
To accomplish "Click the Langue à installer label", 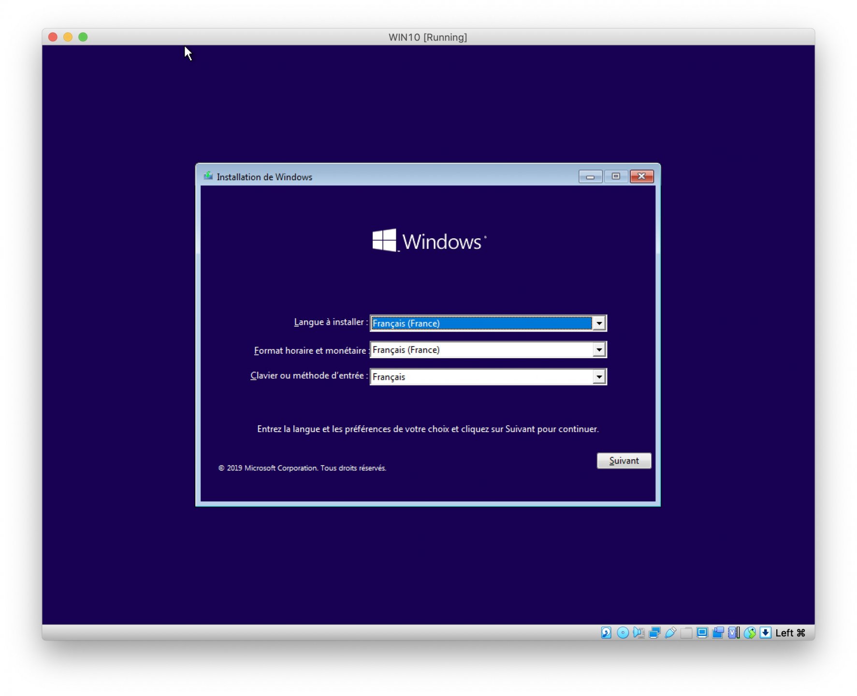I will [331, 322].
